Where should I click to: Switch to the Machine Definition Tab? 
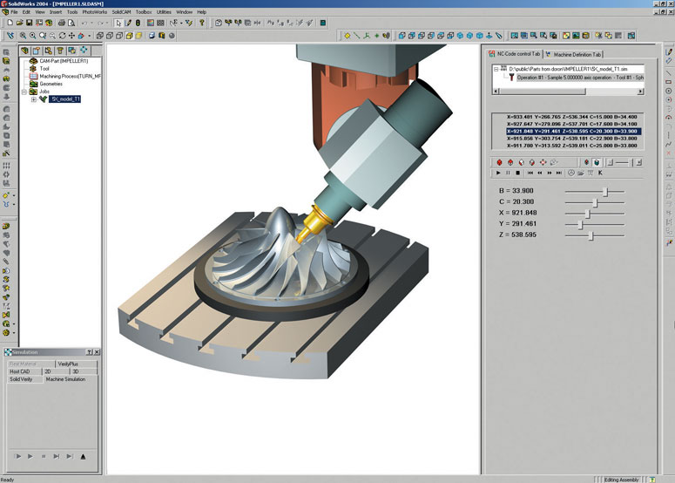(x=574, y=54)
